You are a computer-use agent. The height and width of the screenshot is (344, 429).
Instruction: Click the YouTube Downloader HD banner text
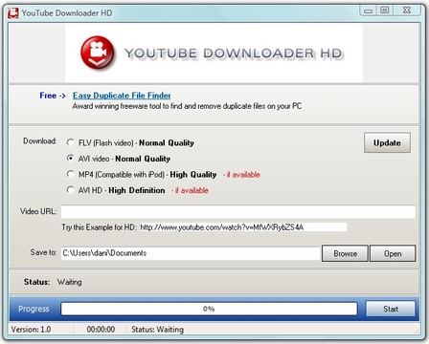234,54
